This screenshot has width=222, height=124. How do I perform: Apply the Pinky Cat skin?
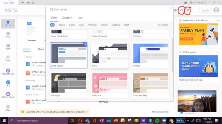coord(110,85)
